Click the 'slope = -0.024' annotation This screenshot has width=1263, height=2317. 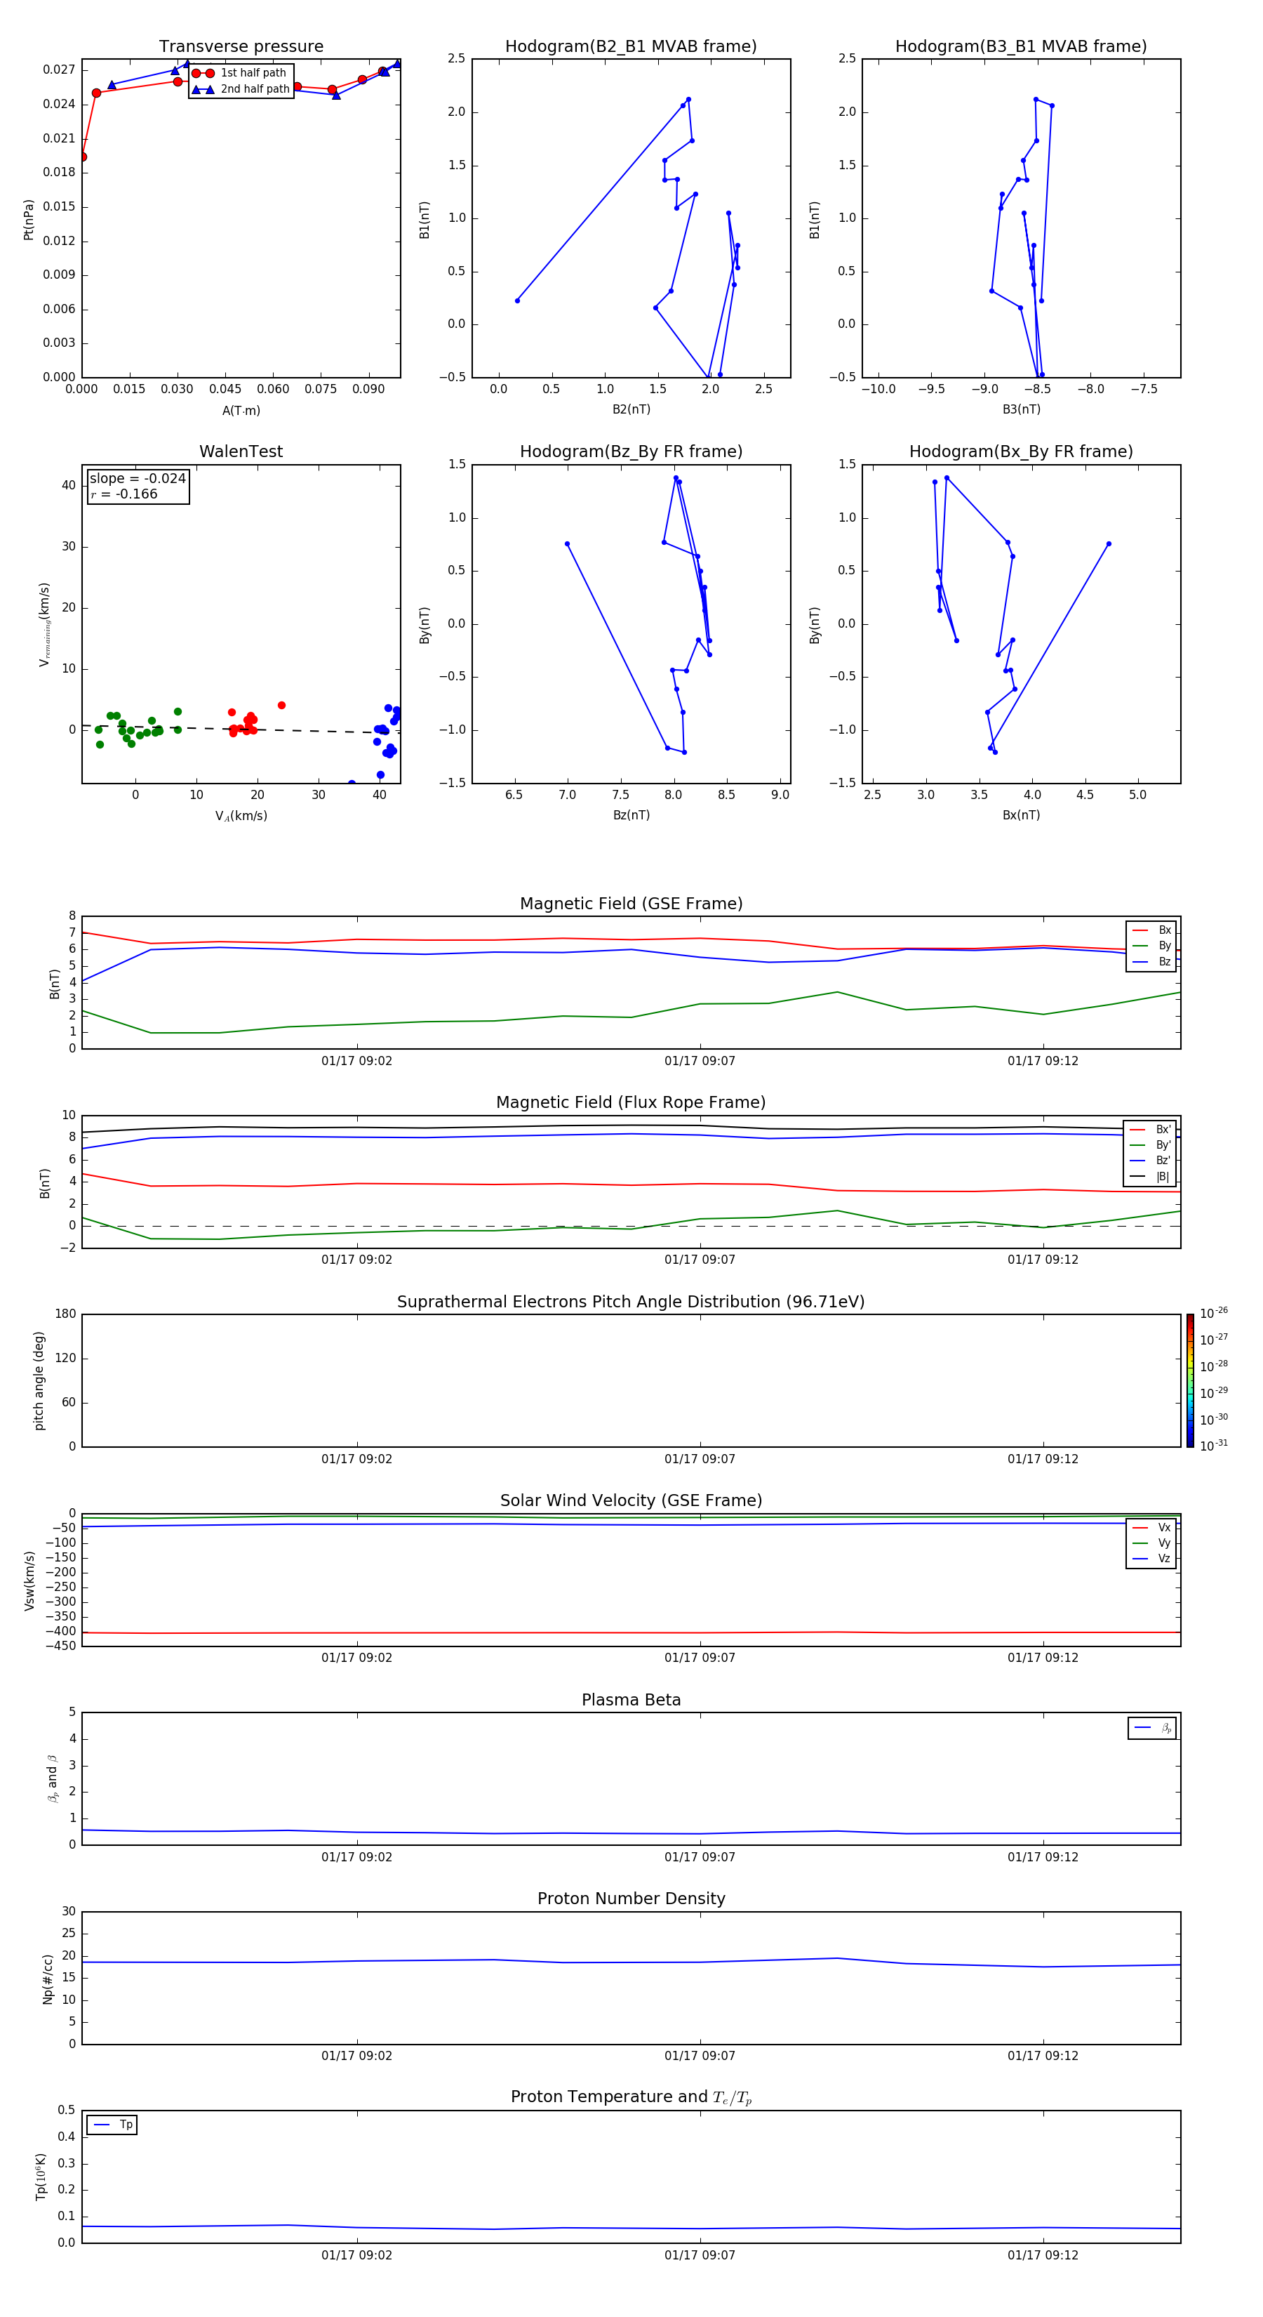tap(138, 479)
